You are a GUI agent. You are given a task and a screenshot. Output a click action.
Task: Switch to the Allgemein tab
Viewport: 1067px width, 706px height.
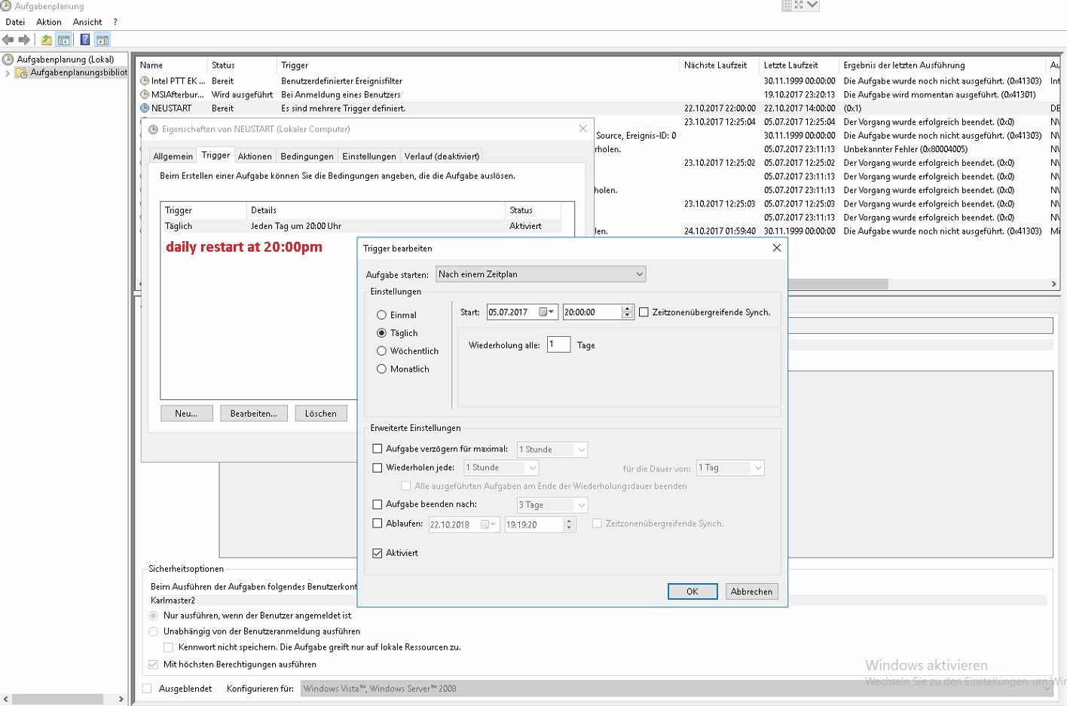pyautogui.click(x=173, y=156)
